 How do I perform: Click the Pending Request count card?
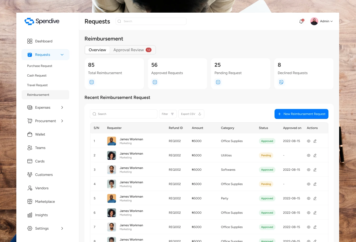pyautogui.click(x=241, y=74)
